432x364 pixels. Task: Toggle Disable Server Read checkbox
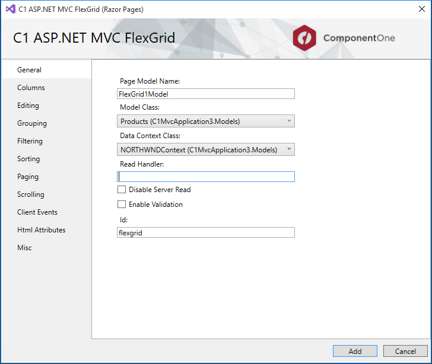click(x=122, y=190)
